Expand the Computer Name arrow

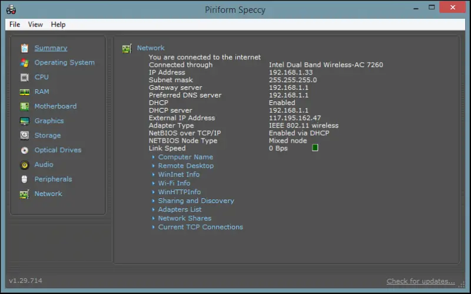tap(153, 157)
